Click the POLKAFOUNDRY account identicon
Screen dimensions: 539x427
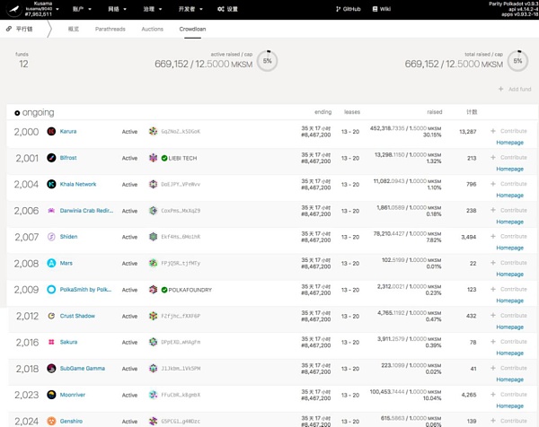click(153, 290)
